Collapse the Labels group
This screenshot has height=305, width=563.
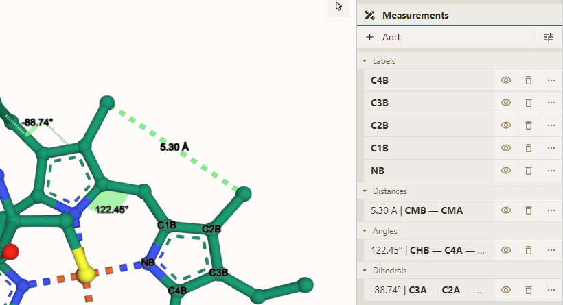[365, 61]
